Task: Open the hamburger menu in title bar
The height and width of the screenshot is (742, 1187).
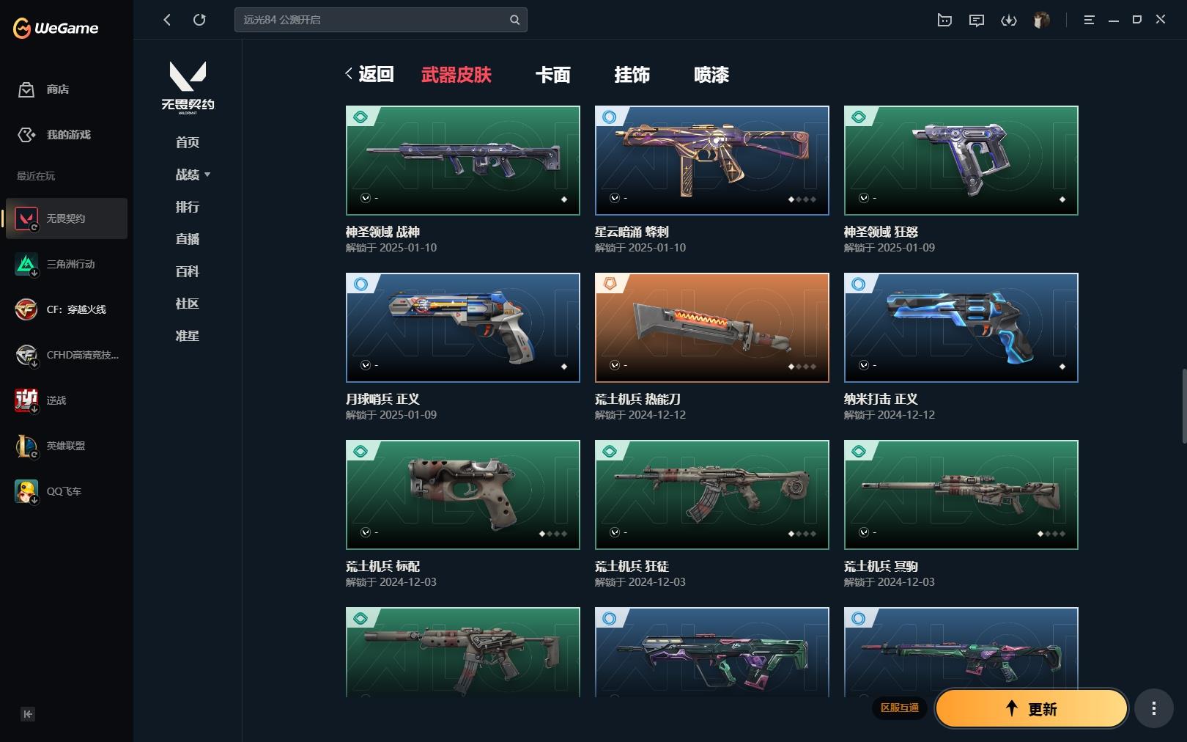Action: click(1089, 20)
